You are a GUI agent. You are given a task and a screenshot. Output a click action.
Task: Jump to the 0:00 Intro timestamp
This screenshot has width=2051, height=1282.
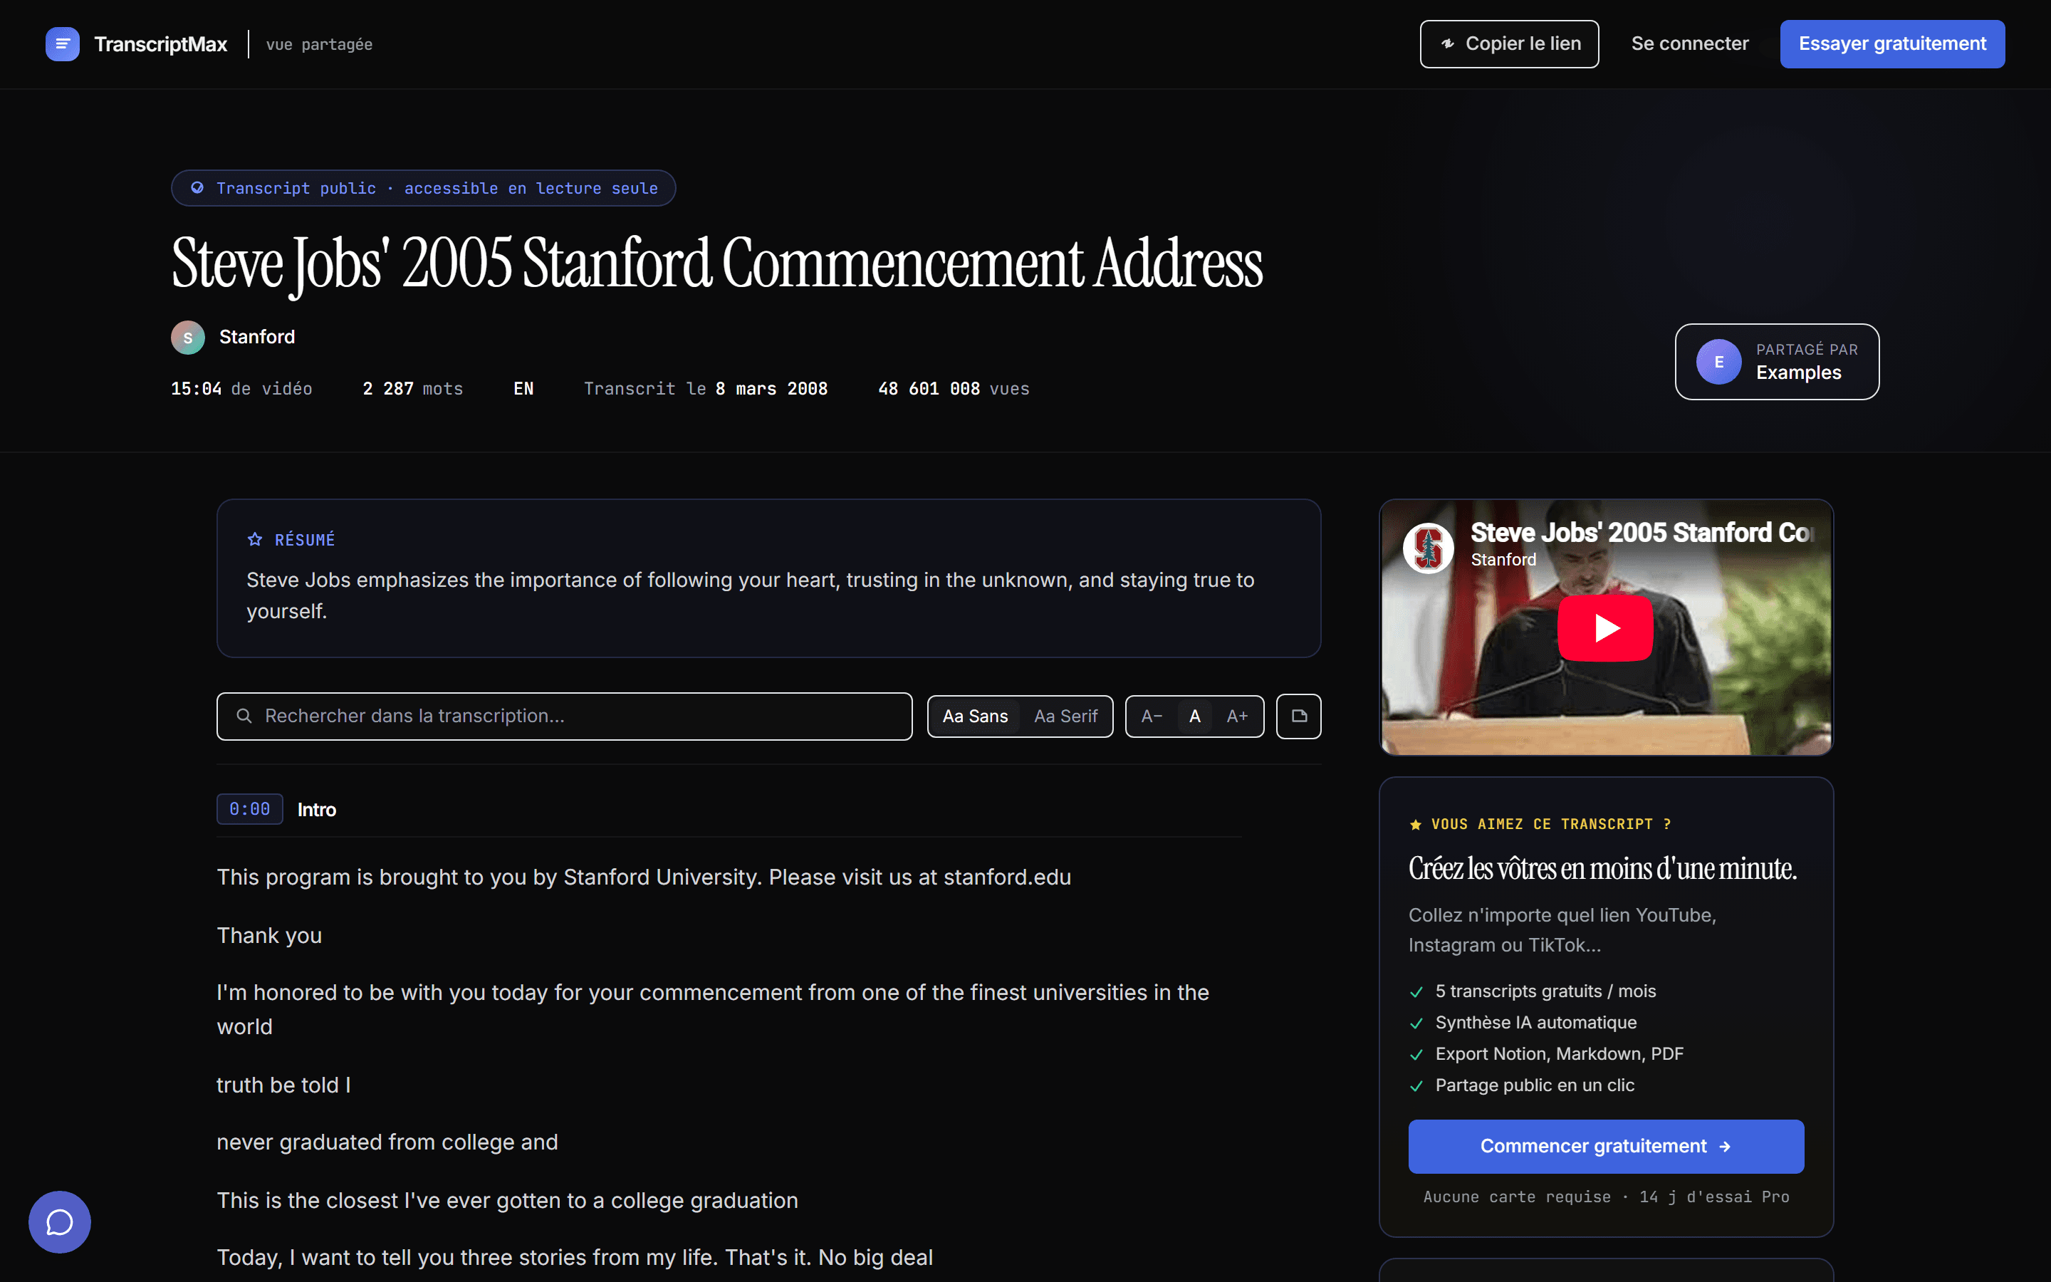[x=250, y=810]
